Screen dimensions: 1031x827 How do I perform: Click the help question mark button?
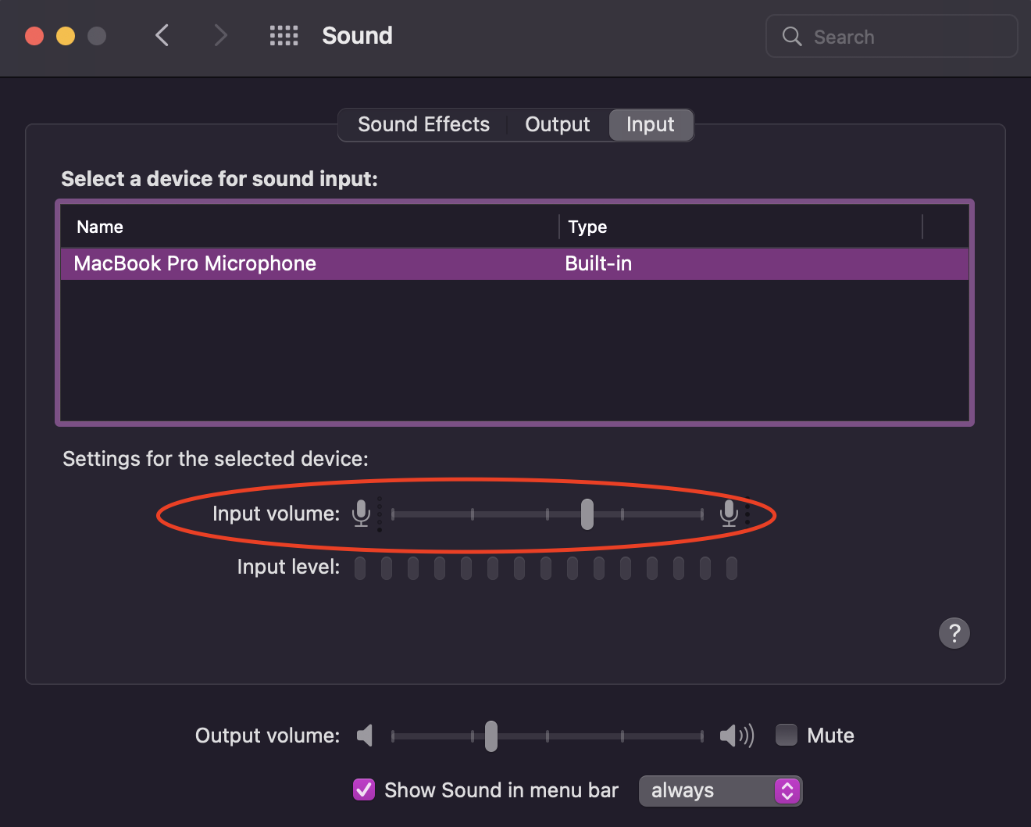coord(954,633)
